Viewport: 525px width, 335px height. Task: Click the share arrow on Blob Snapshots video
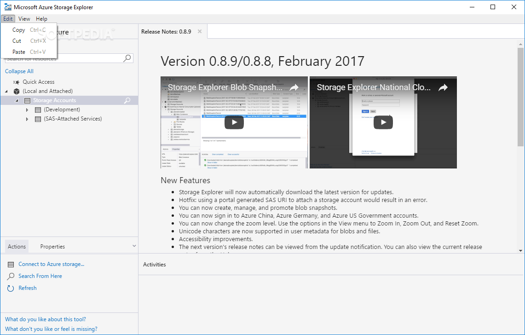click(294, 87)
